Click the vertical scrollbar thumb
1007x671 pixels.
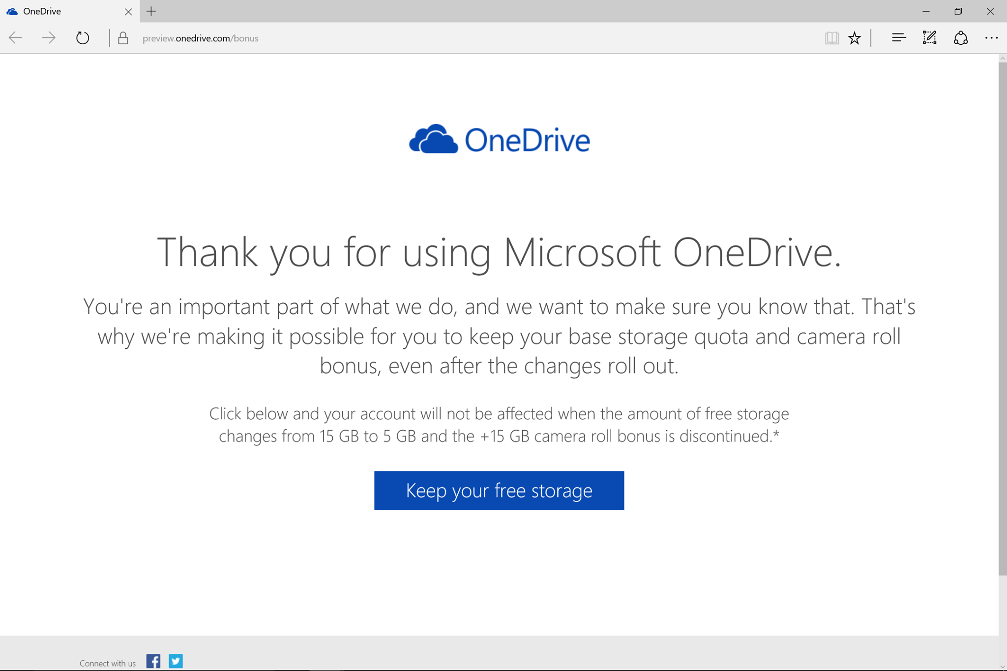[1003, 319]
